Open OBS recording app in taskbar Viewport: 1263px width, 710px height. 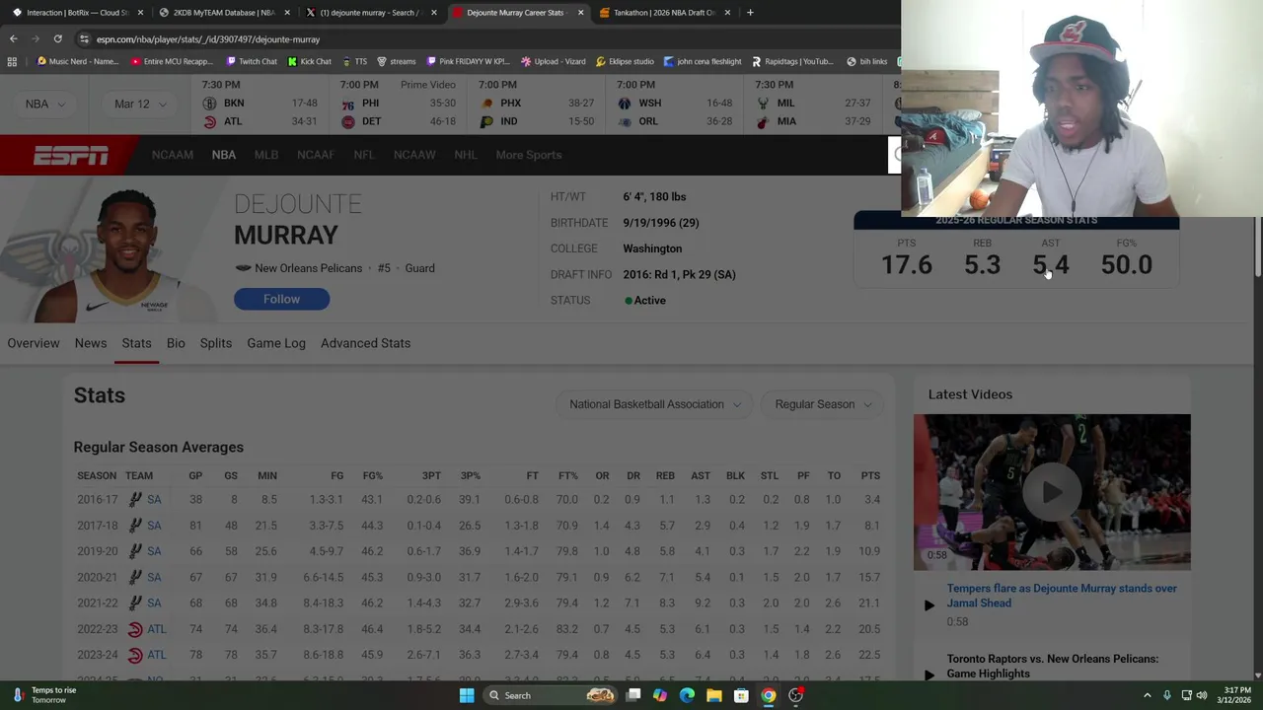coord(795,695)
